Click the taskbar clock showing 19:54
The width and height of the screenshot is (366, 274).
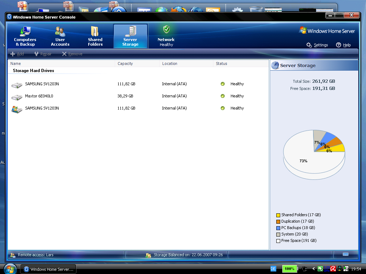(356, 269)
